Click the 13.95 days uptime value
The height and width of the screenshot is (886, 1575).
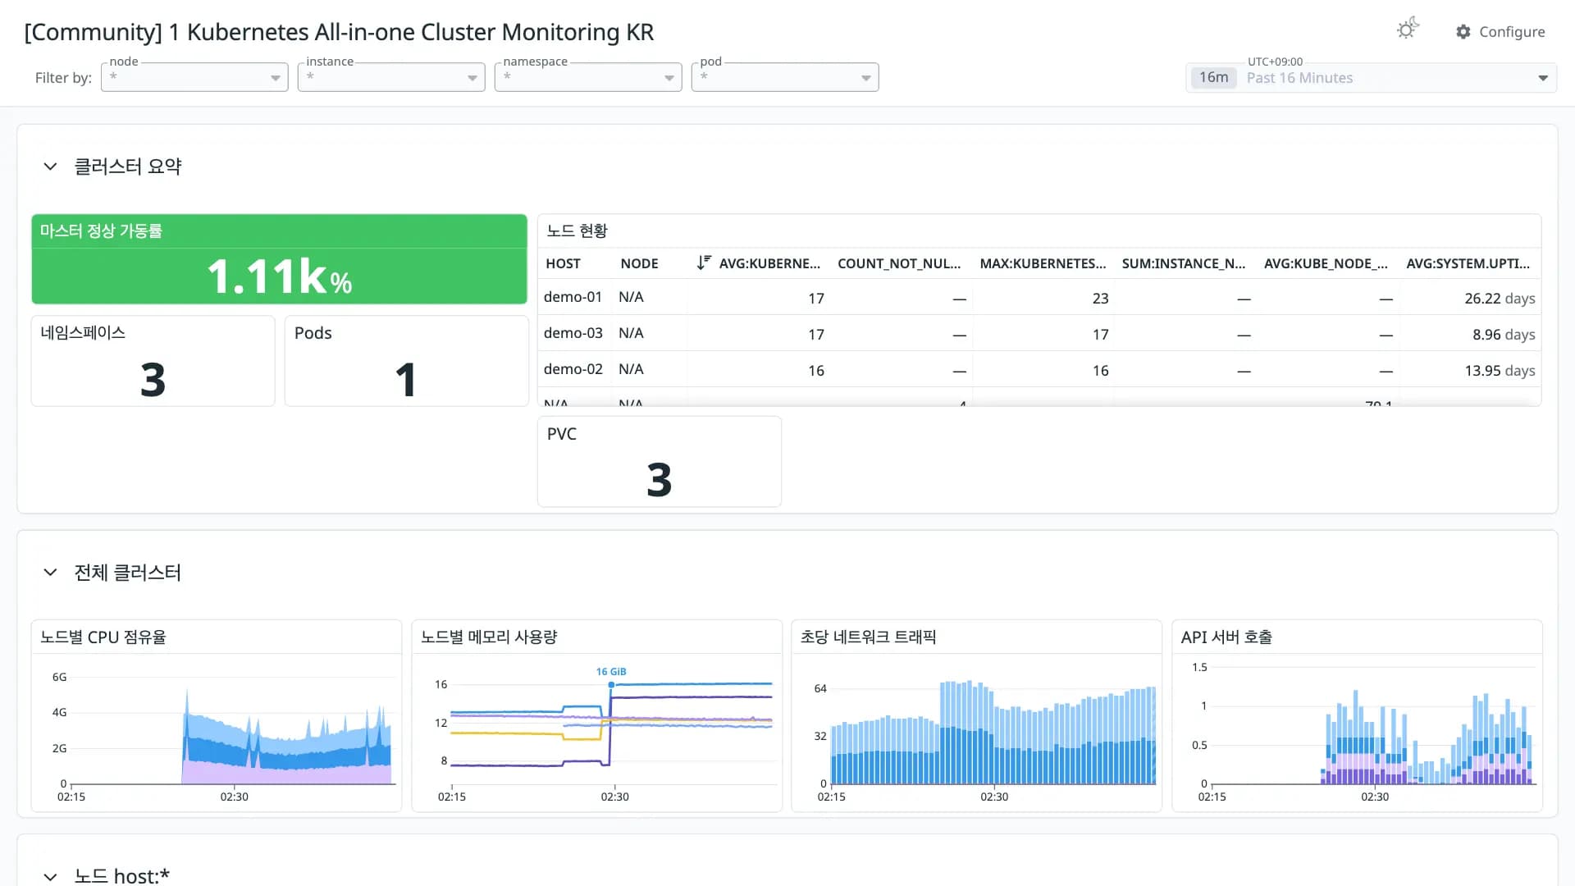click(1500, 371)
